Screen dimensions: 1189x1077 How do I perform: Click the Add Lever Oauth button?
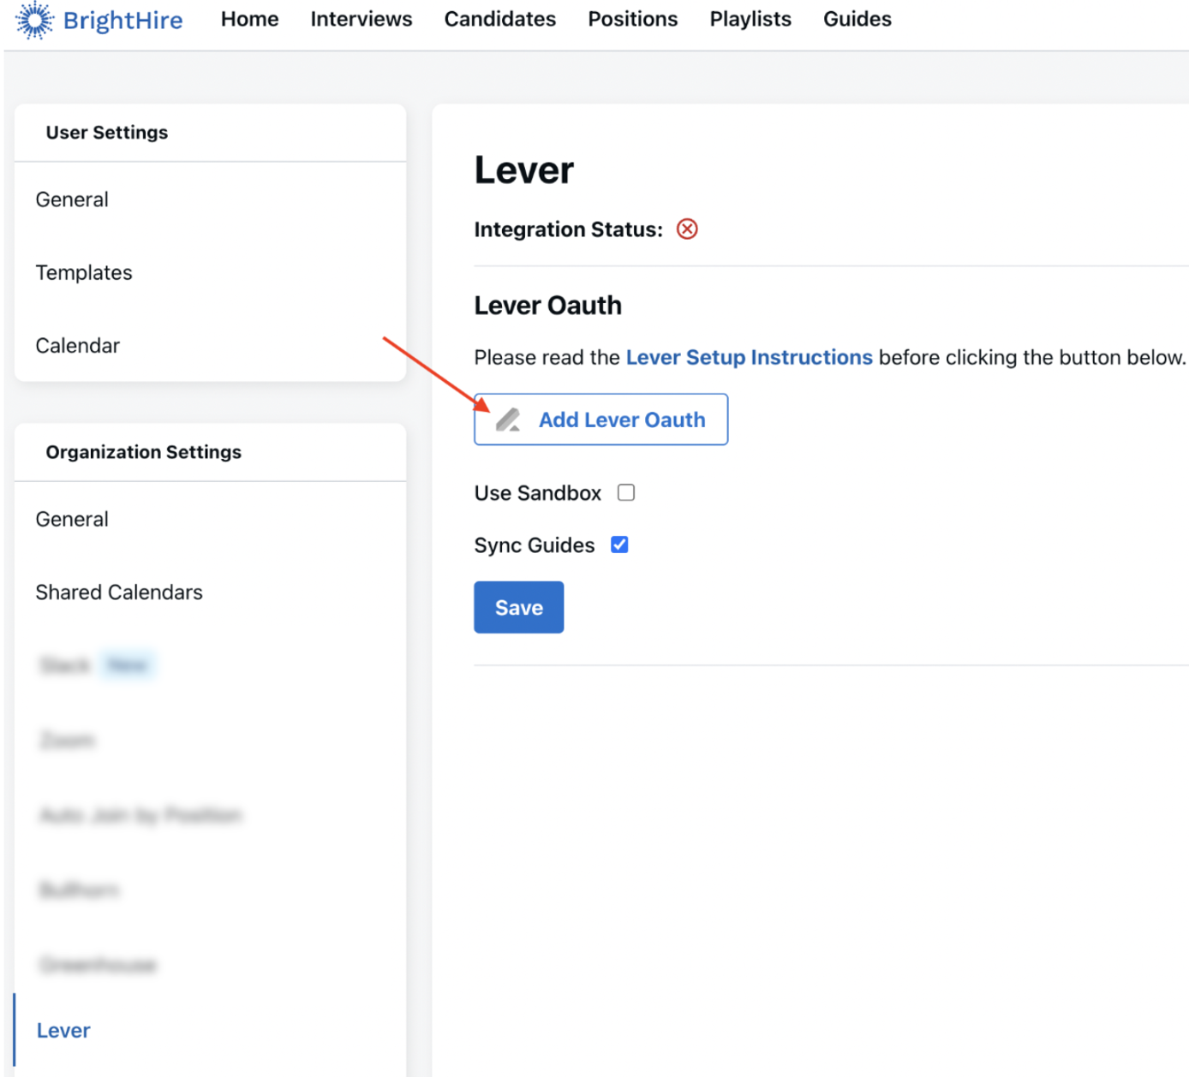click(x=600, y=419)
